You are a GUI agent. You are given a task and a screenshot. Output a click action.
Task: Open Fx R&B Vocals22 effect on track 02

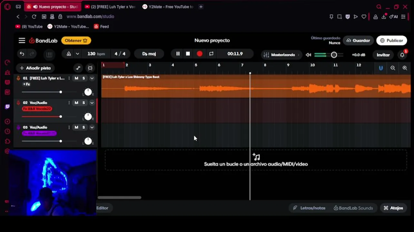coord(37,109)
